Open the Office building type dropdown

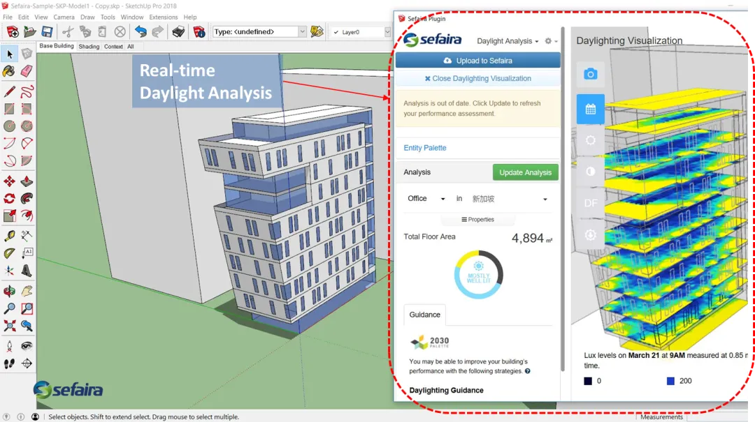pyautogui.click(x=426, y=199)
